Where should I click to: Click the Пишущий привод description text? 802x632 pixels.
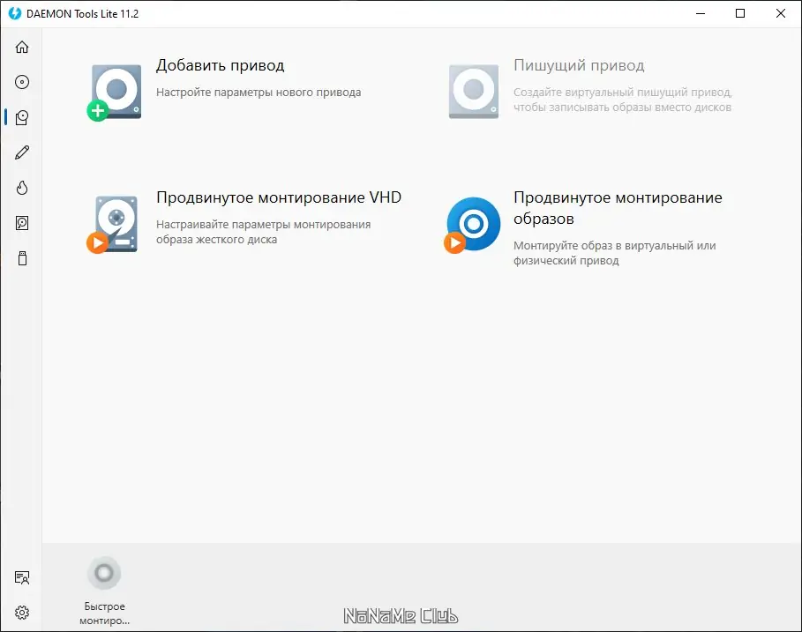click(x=623, y=100)
